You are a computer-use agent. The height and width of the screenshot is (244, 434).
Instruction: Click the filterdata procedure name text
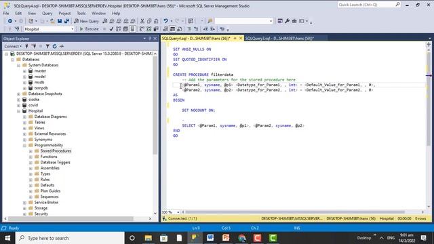tap(222, 75)
